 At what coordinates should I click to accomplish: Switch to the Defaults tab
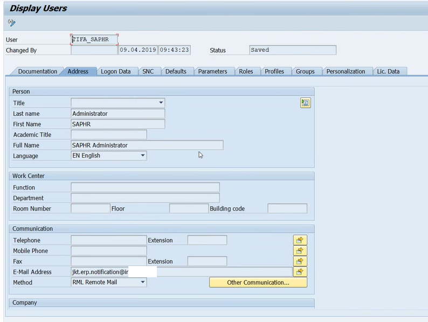tap(176, 72)
